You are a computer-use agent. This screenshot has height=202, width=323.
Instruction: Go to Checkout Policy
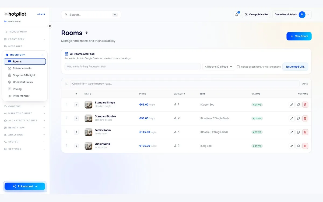(25, 82)
